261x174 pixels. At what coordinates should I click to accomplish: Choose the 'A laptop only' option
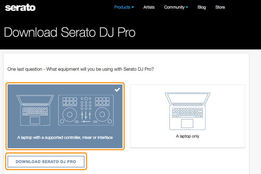[187, 116]
